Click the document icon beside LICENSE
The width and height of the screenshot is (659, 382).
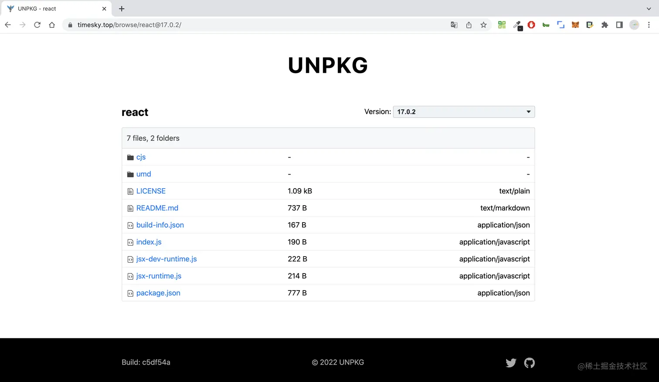tap(130, 191)
